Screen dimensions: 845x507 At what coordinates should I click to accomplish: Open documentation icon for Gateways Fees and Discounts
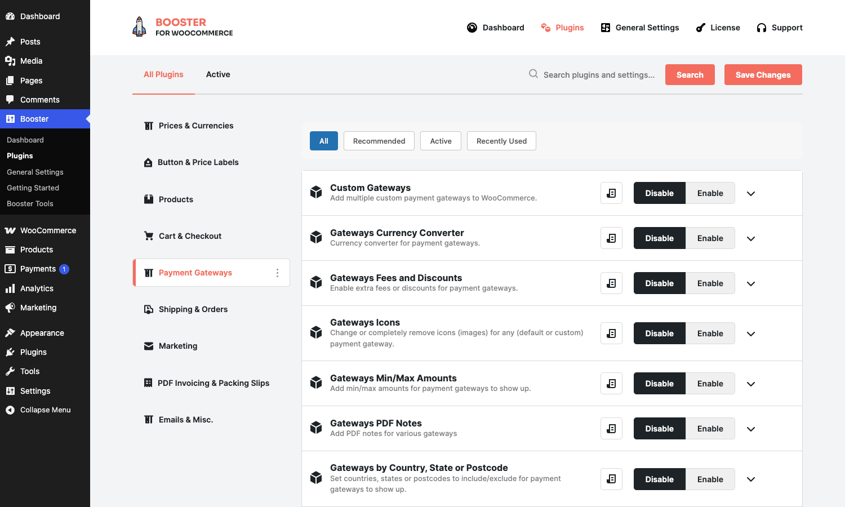click(x=611, y=283)
